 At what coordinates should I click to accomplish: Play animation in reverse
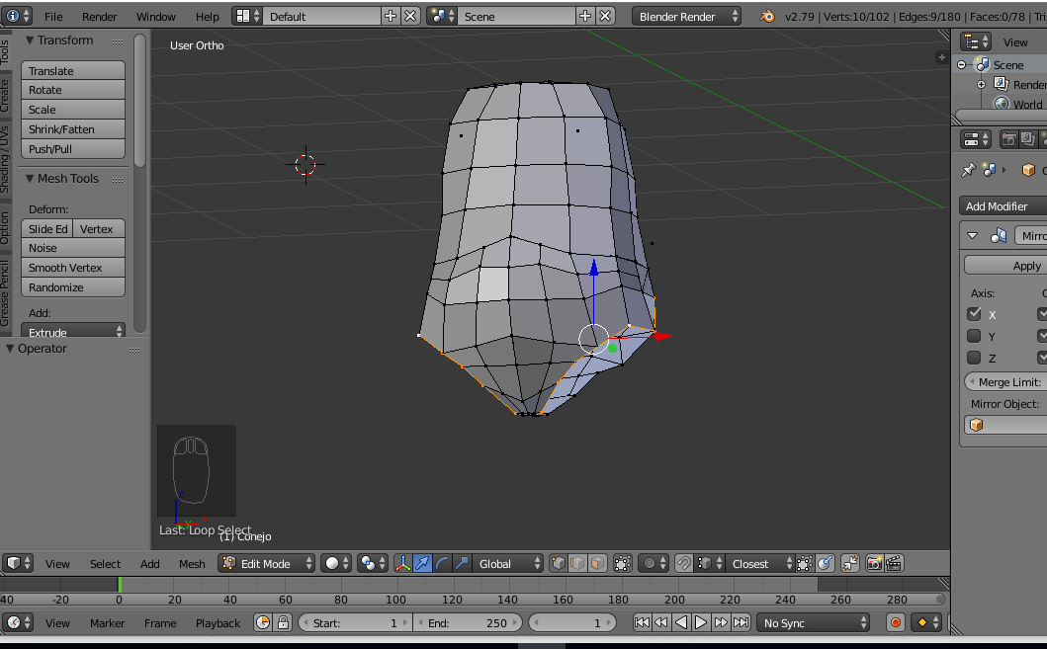[681, 622]
